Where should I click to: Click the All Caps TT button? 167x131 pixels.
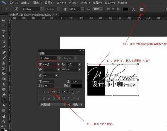[54, 92]
